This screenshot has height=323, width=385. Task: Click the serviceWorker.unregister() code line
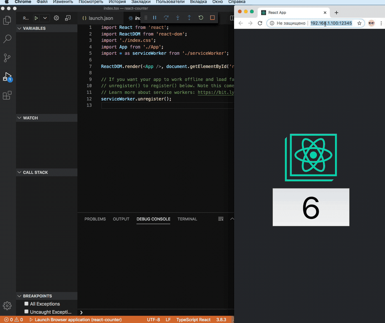(136, 99)
